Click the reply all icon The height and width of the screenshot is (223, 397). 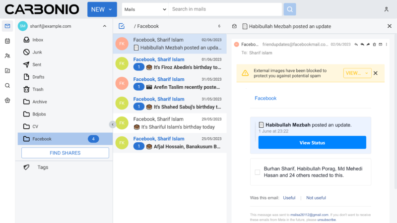[x=362, y=45]
